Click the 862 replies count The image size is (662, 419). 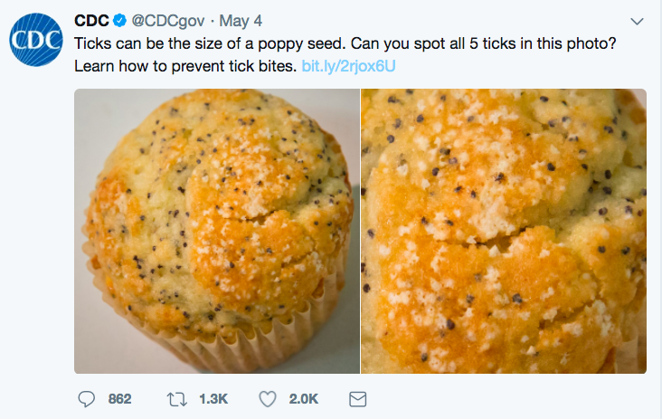point(120,399)
